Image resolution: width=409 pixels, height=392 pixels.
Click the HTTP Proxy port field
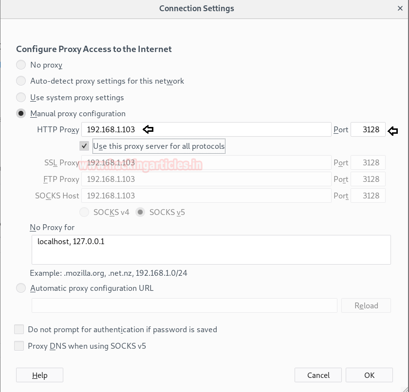(x=368, y=129)
